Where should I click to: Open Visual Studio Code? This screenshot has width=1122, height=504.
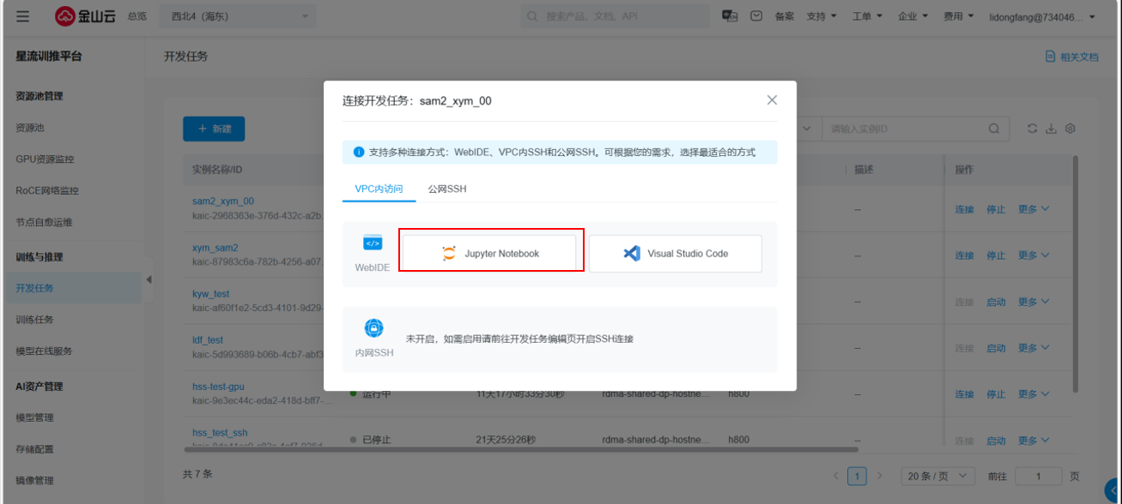(x=676, y=254)
